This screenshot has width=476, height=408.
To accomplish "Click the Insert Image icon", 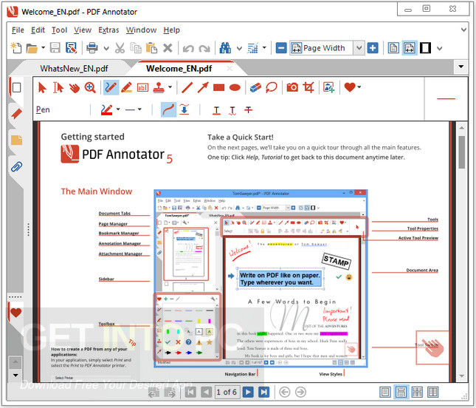I will click(328, 87).
